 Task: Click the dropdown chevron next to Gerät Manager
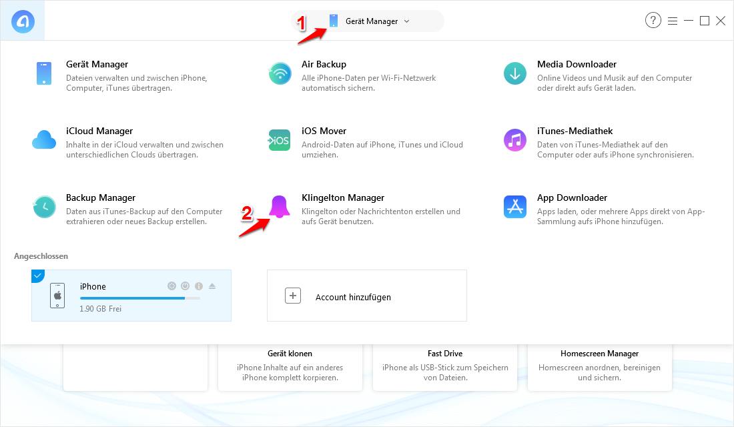point(406,21)
